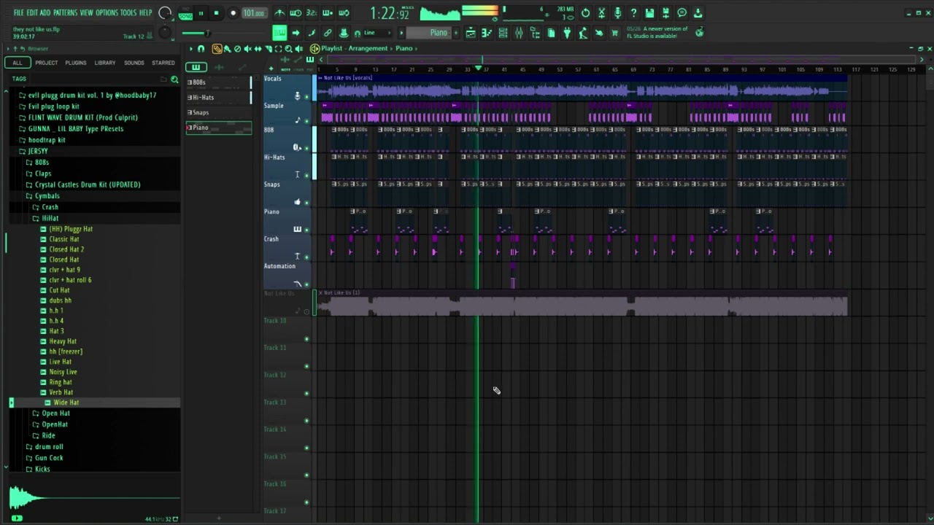Click the record button
The width and height of the screenshot is (934, 525).
pos(233,13)
